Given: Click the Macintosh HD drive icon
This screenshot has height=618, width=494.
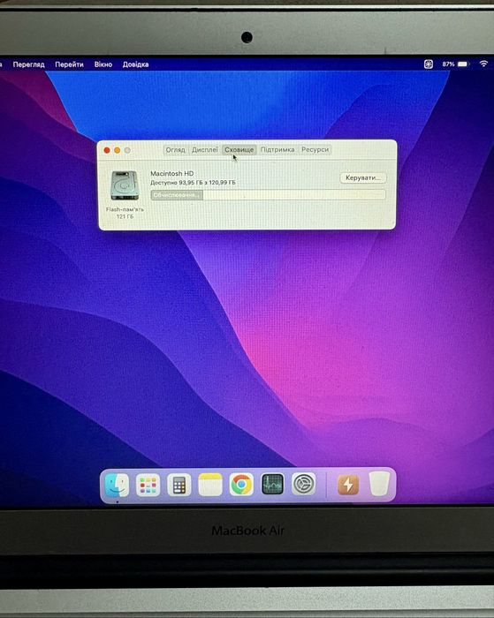Looking at the screenshot, I should point(125,185).
